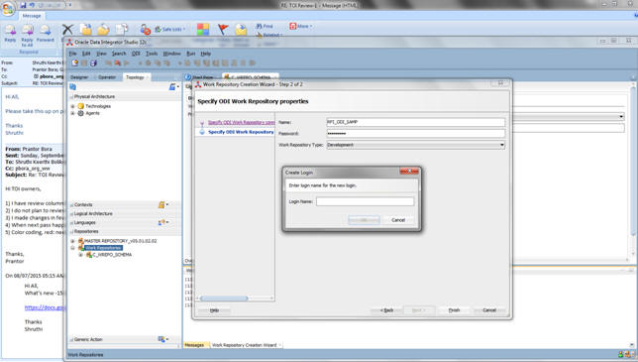Expand the Technologies tree node
The height and width of the screenshot is (362, 638).
pos(73,106)
